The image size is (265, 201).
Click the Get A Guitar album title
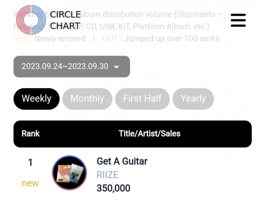pos(122,161)
